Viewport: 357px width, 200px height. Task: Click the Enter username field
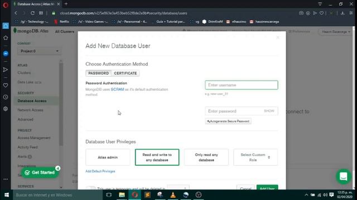point(242,85)
